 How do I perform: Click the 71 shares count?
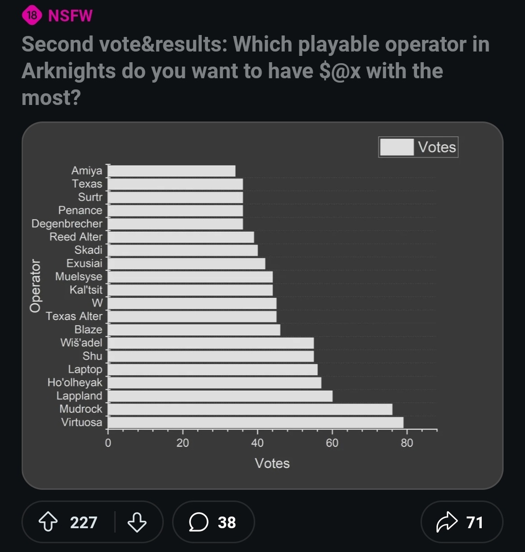tap(474, 522)
